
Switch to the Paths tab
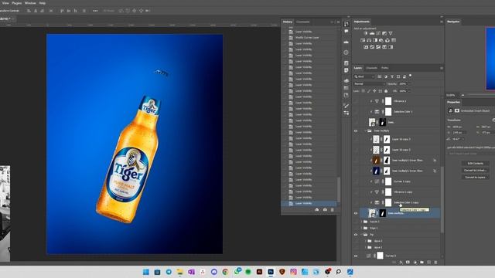(x=384, y=68)
